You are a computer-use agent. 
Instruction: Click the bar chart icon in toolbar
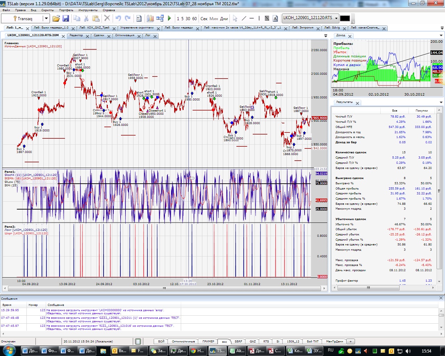pos(150,18)
